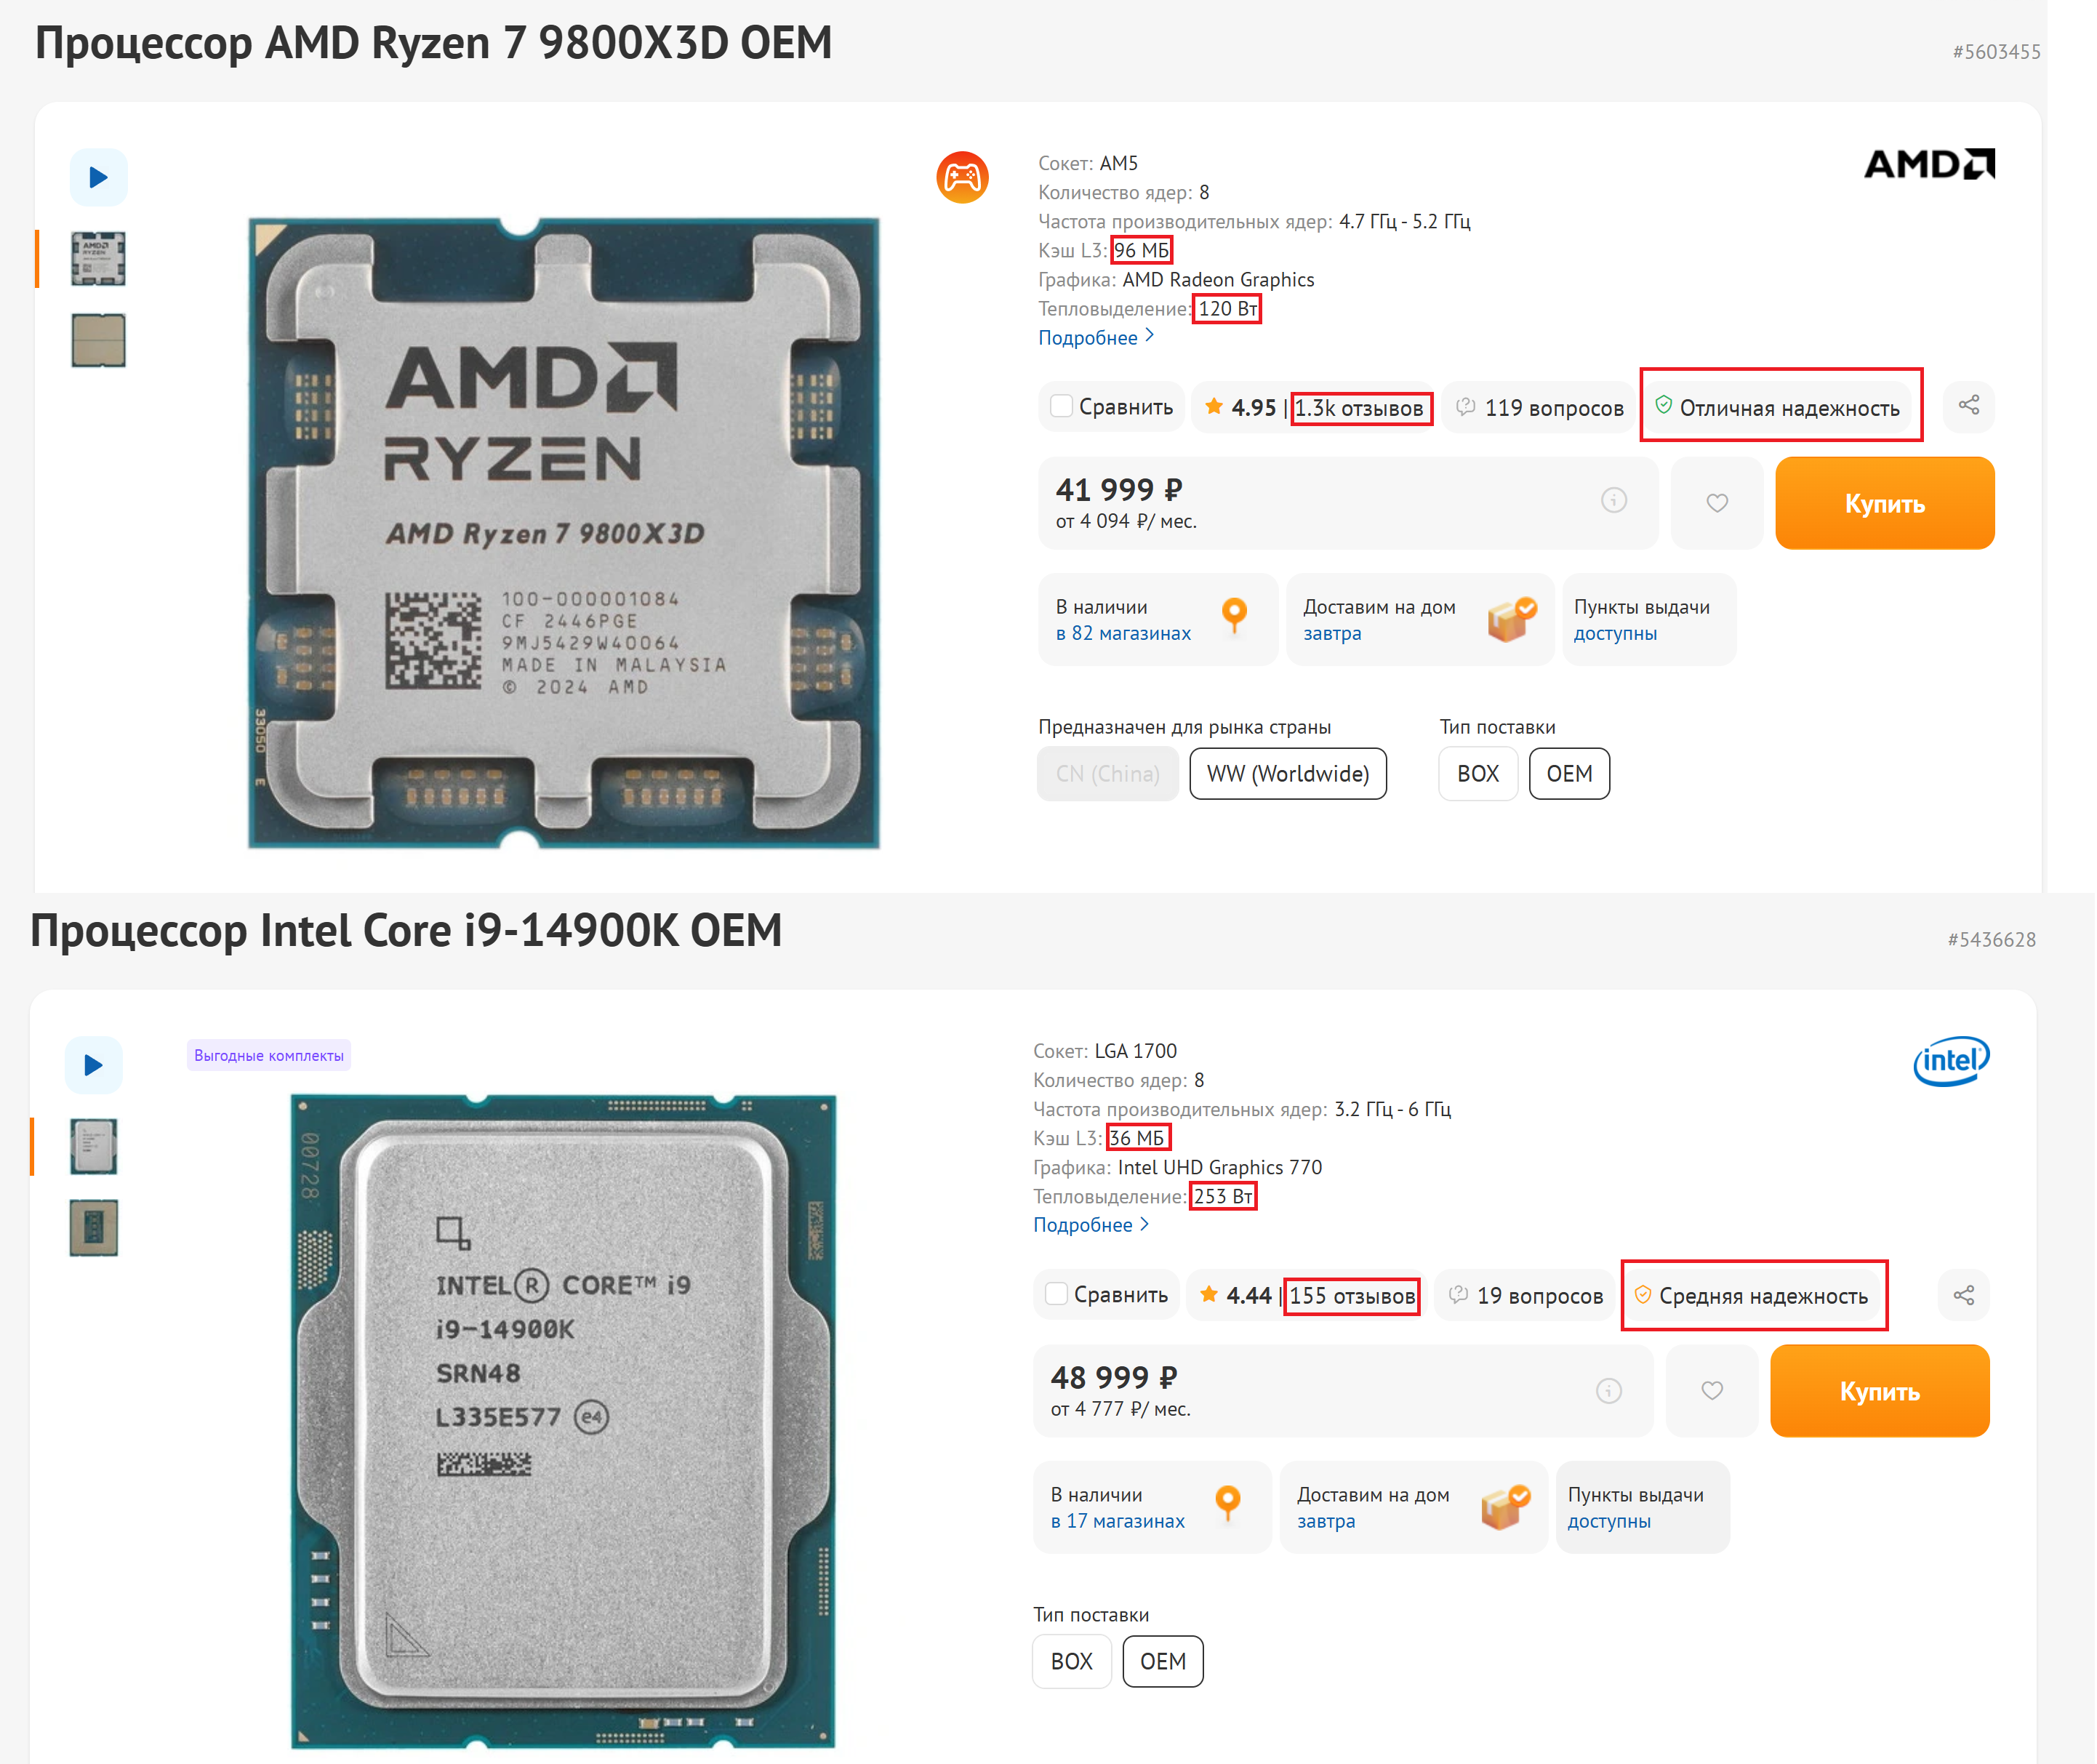2097x1764 pixels.
Task: Open the Intel brand logo
Action: coord(1950,1061)
